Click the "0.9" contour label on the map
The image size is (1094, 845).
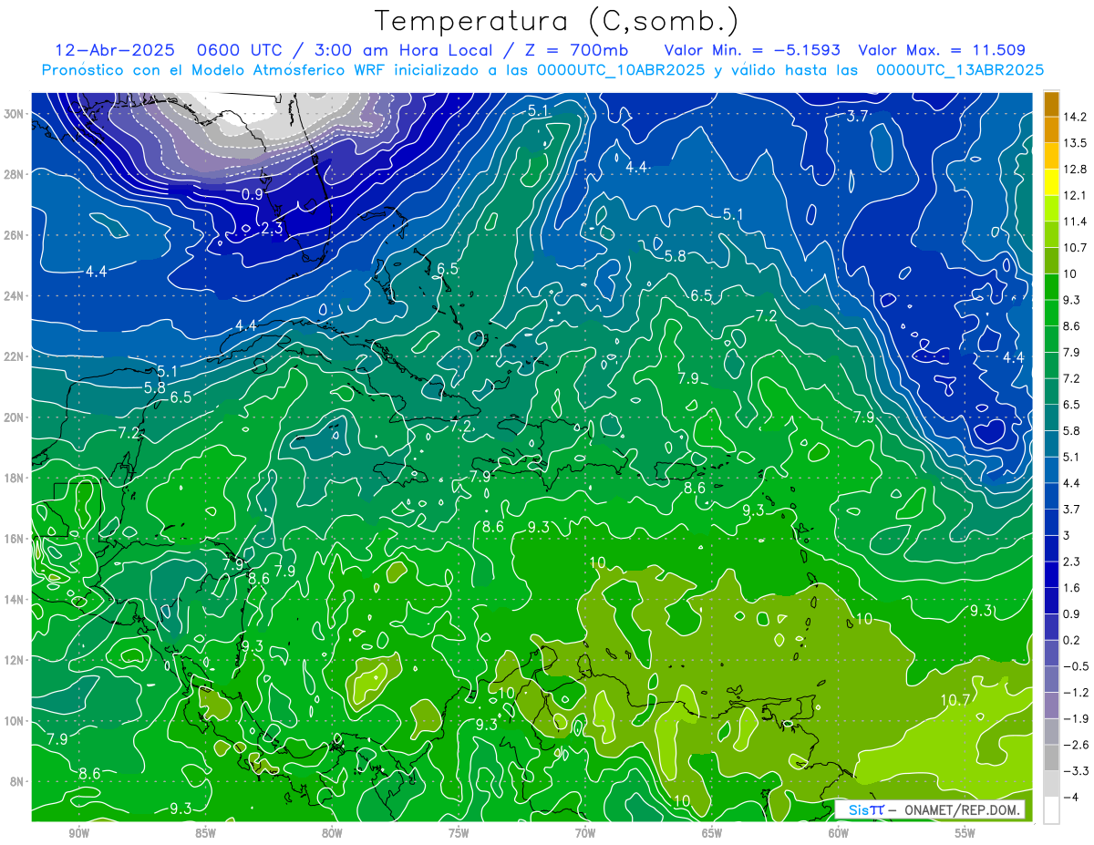point(253,195)
